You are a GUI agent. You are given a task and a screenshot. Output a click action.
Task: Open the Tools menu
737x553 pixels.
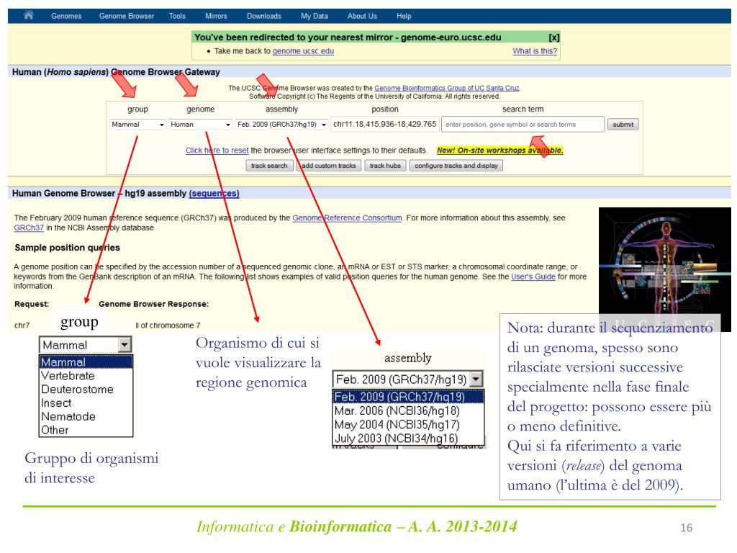pos(177,16)
